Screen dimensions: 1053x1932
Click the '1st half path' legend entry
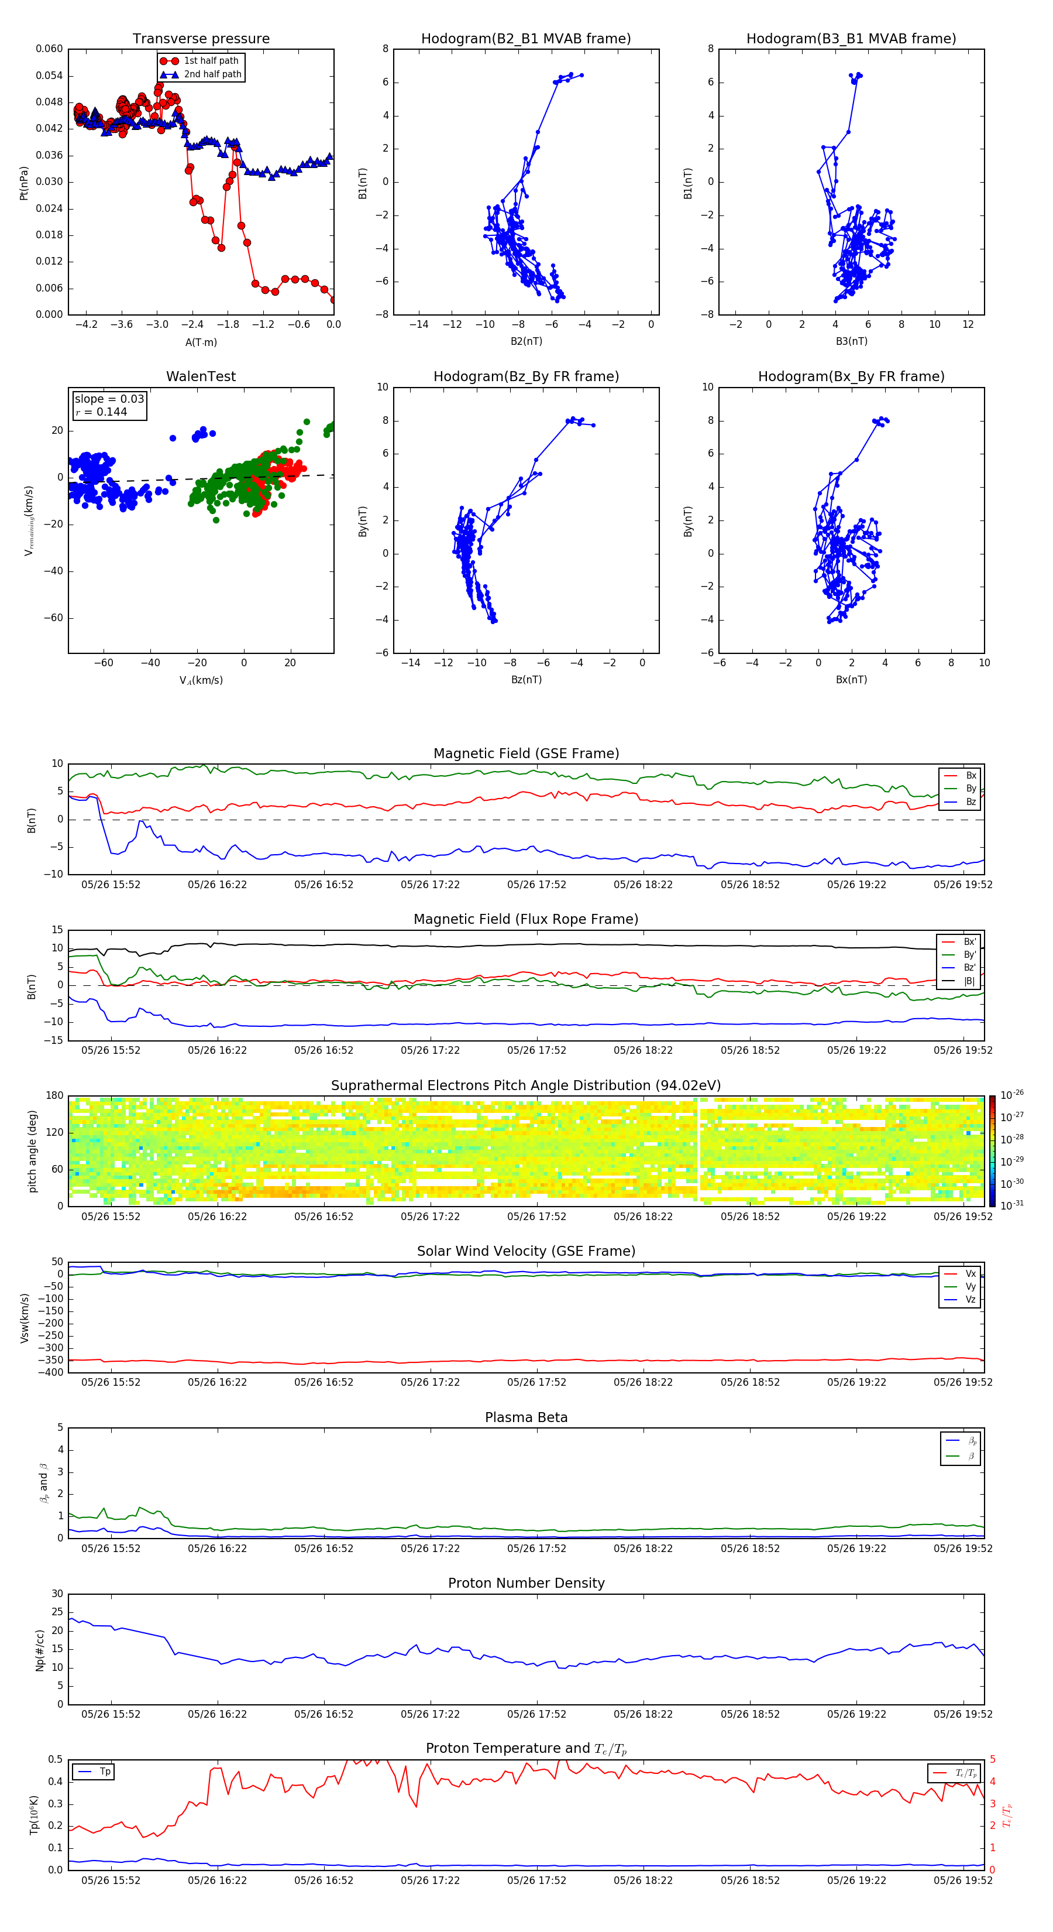tap(201, 61)
